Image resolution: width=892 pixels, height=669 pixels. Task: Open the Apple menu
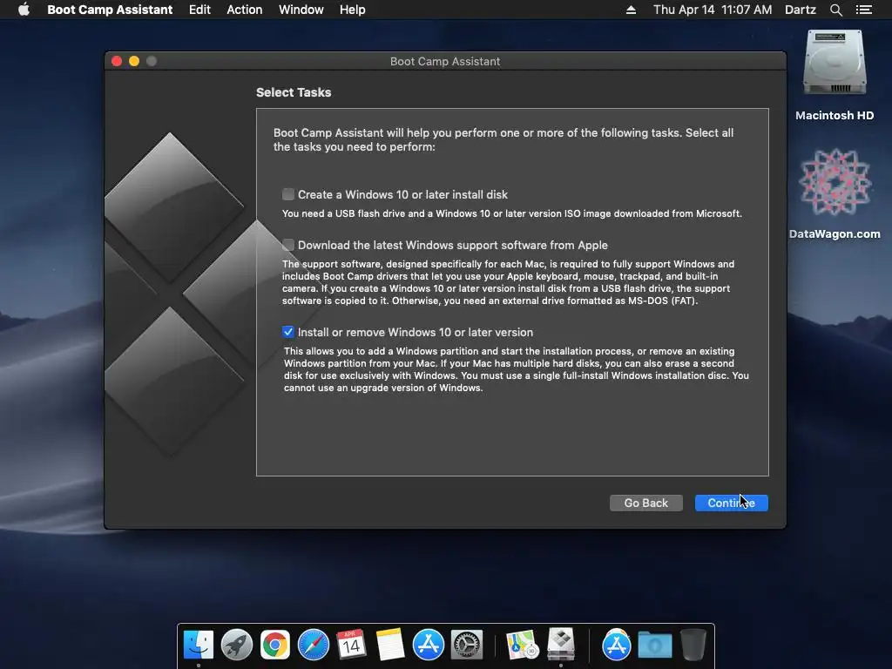[24, 10]
